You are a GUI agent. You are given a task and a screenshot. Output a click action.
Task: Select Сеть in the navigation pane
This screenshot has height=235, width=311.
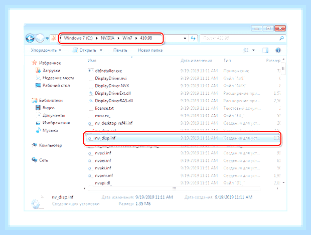coord(44,160)
